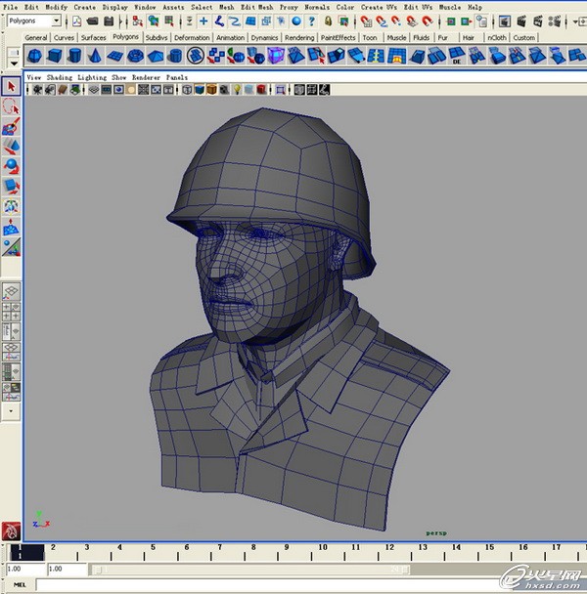
Task: Open the panel Lighting menu
Action: (x=92, y=77)
